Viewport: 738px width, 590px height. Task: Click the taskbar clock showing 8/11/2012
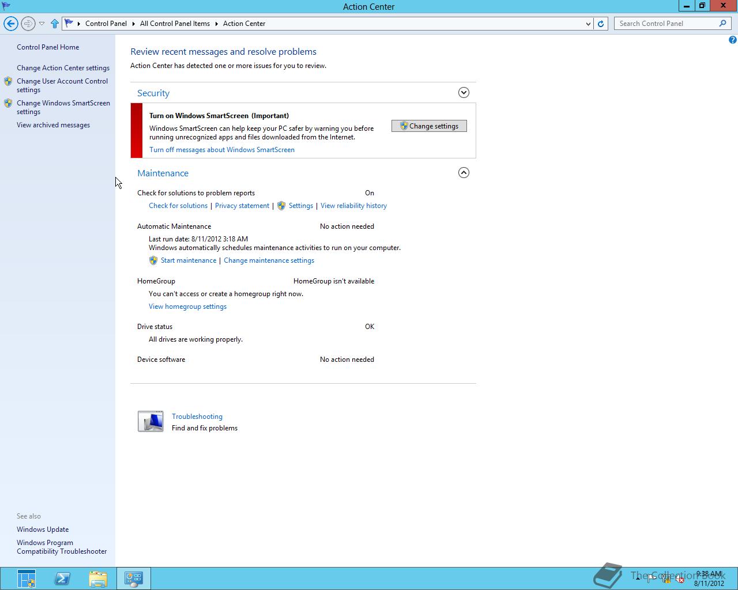point(709,578)
